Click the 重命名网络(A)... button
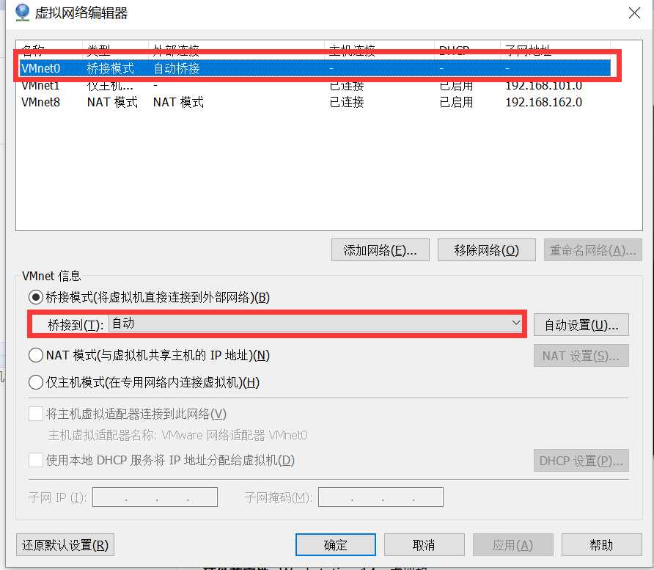 592,250
